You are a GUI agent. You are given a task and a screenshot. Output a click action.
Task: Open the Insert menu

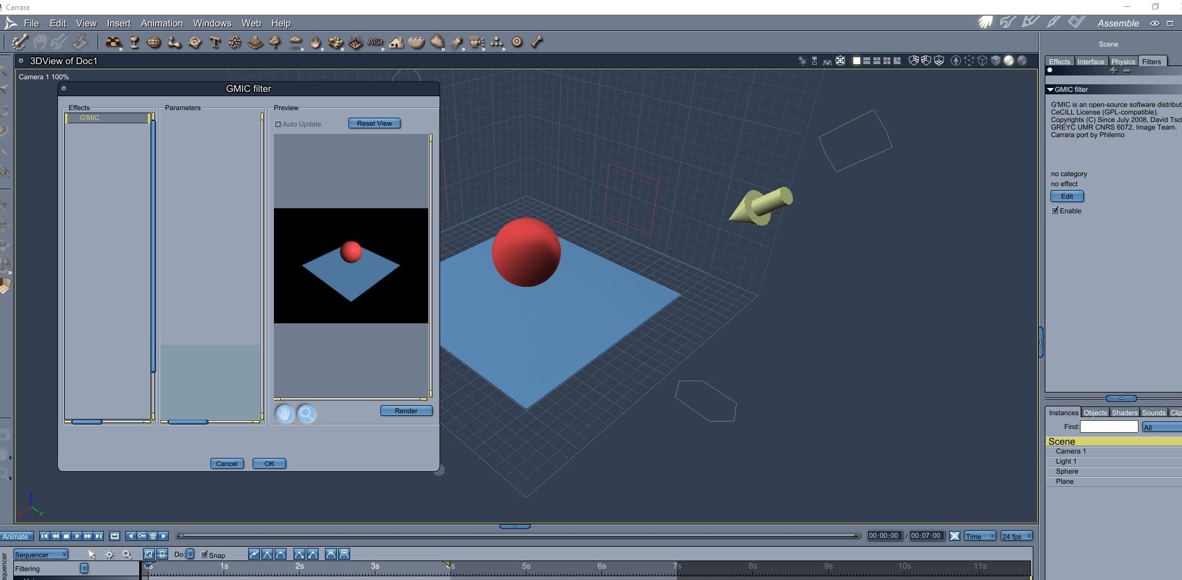tap(118, 23)
